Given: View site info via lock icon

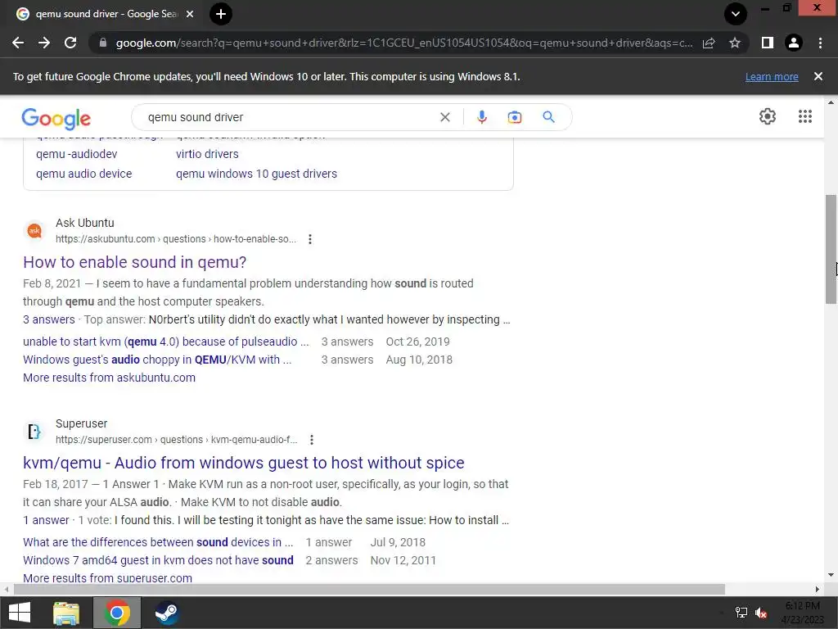Looking at the screenshot, I should (103, 43).
